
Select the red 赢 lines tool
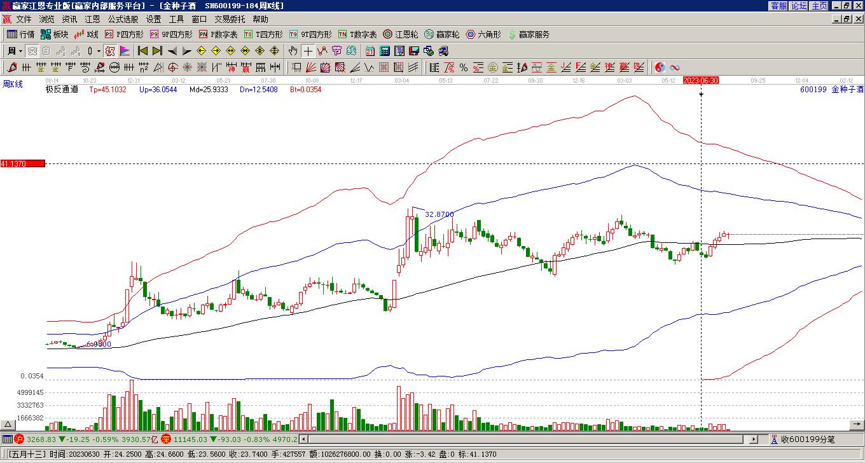click(x=246, y=67)
